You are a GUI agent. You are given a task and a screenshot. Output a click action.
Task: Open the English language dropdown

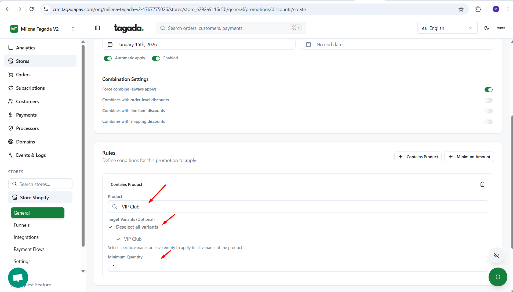pos(447,28)
